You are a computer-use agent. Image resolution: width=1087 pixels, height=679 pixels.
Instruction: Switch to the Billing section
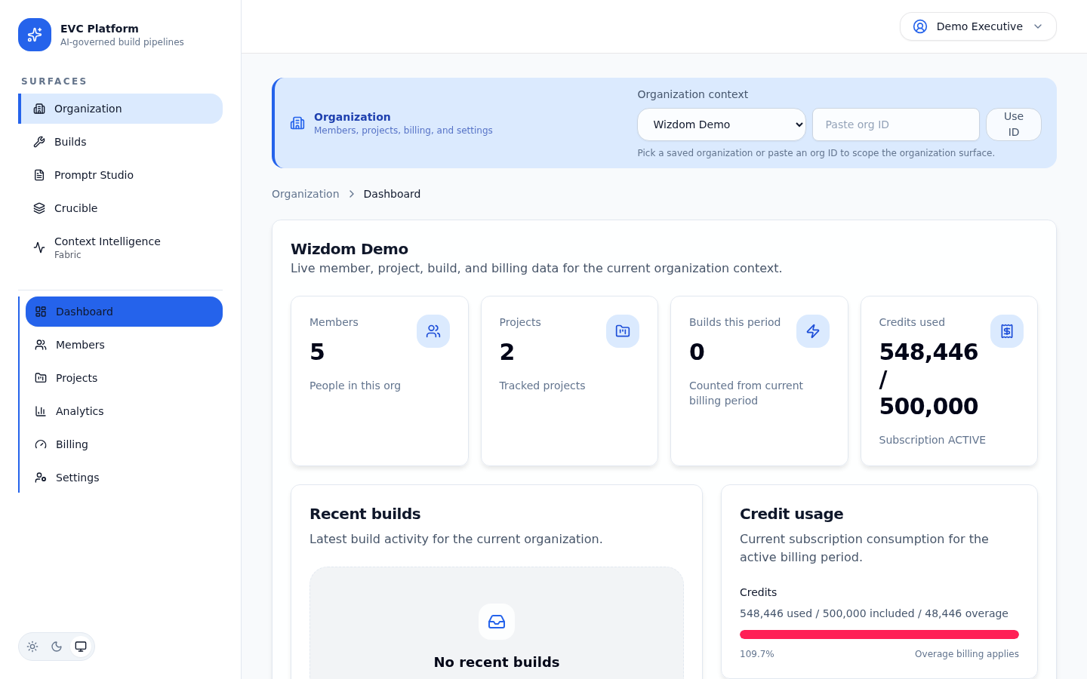click(x=72, y=444)
